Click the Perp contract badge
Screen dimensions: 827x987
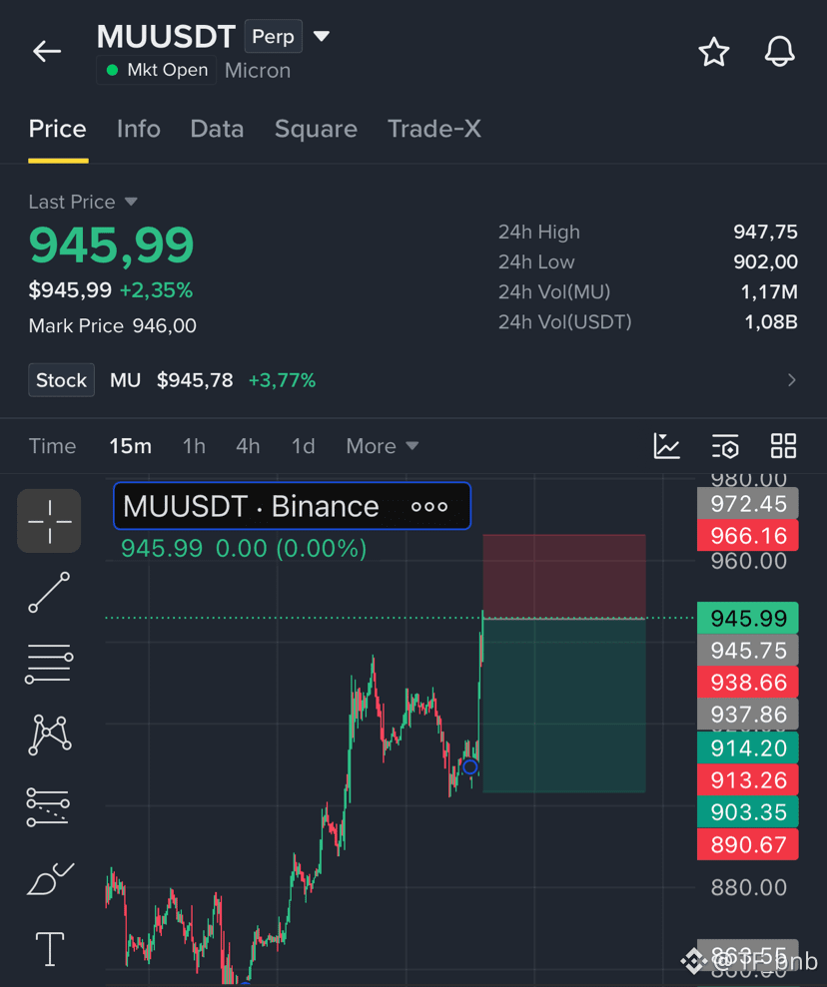pos(274,37)
